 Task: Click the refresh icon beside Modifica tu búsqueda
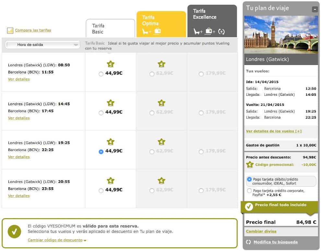coord(248,242)
